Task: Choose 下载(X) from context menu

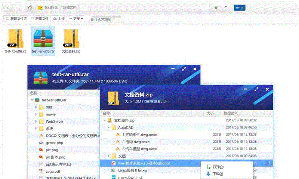Action: coord(218,174)
